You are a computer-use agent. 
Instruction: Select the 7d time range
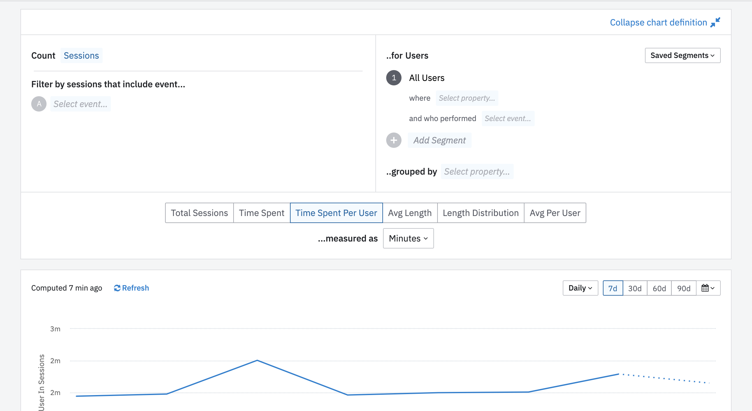pos(612,288)
